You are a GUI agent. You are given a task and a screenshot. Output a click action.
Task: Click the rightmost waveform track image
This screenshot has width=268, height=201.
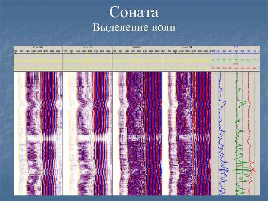click(187, 134)
